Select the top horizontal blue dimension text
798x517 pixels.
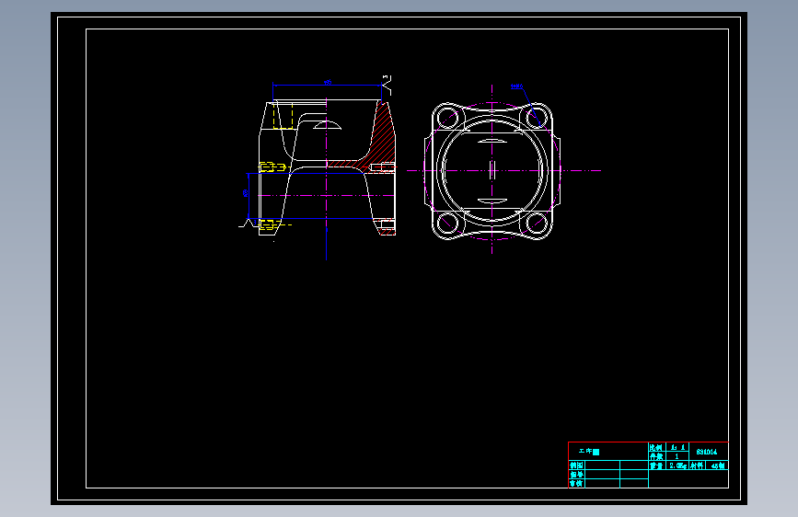(328, 82)
